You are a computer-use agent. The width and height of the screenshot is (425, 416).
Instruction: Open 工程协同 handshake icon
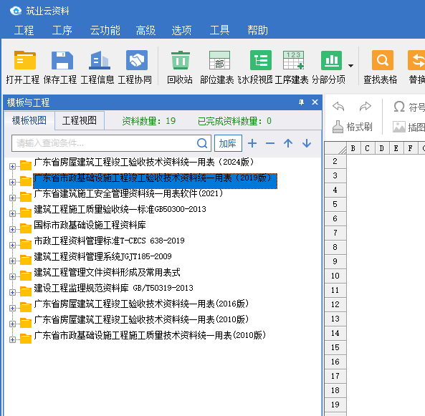click(137, 60)
